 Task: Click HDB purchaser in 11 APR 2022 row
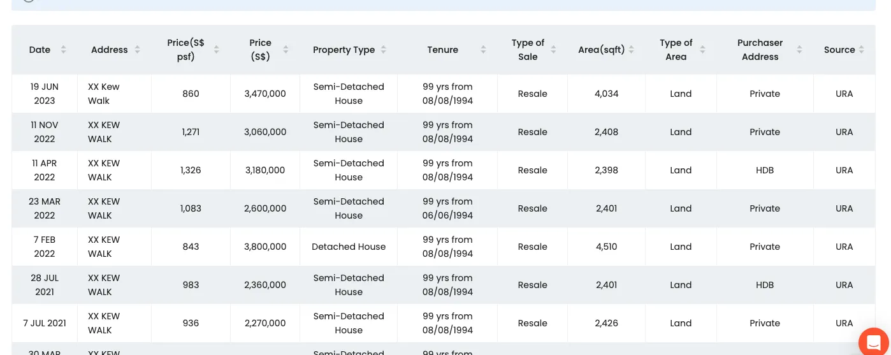765,170
